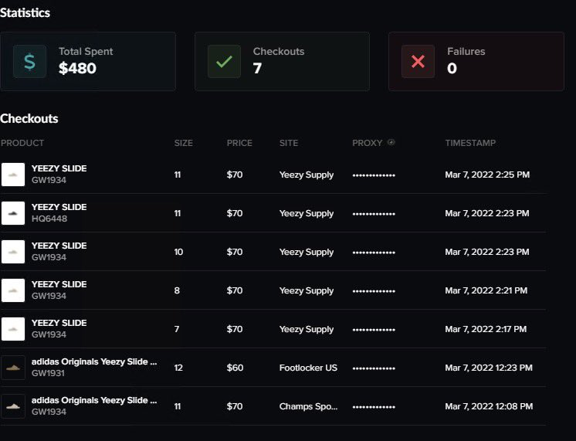
Task: Sort by SIZE column header
Action: coord(183,143)
